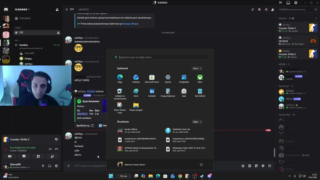320x180 pixels.
Task: Open Chrome from Windows taskbar
Action: (x=180, y=176)
